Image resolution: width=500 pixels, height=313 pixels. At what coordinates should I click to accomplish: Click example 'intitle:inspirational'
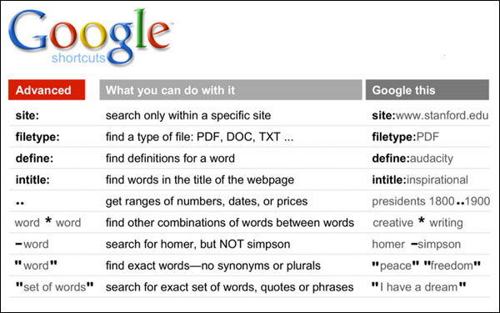pyautogui.click(x=420, y=179)
